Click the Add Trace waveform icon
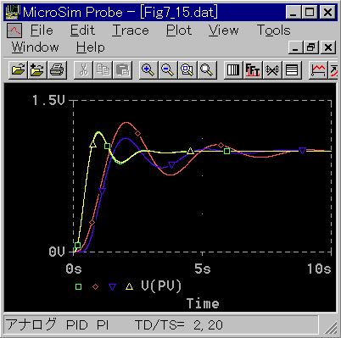Screen dimensions: 341x338 tap(318, 69)
